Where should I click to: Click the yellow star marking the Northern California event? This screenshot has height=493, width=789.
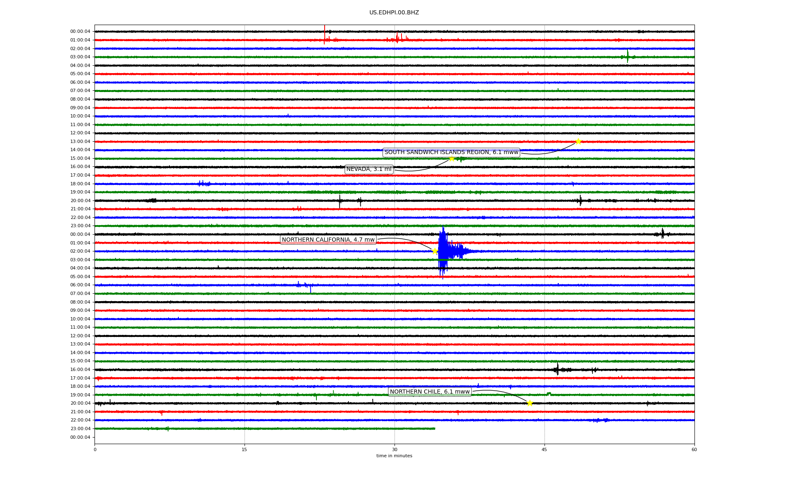[x=435, y=251]
